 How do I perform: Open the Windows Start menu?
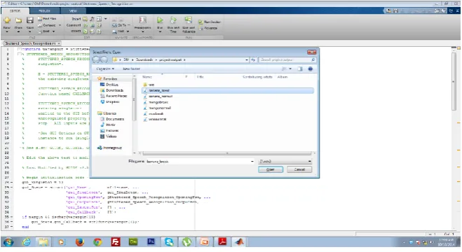[x=8, y=242]
